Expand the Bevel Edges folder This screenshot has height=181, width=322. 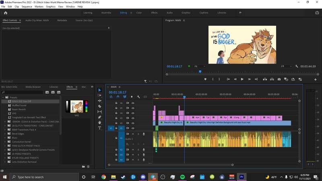[x=5, y=134]
